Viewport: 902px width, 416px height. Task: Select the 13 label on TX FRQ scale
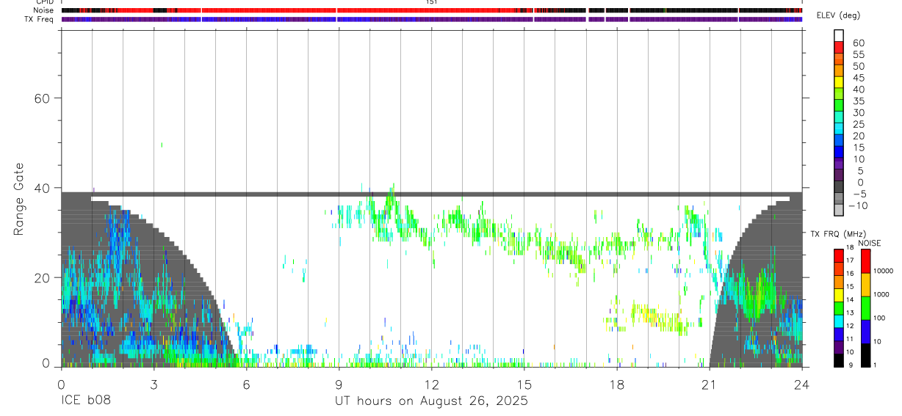coord(850,313)
